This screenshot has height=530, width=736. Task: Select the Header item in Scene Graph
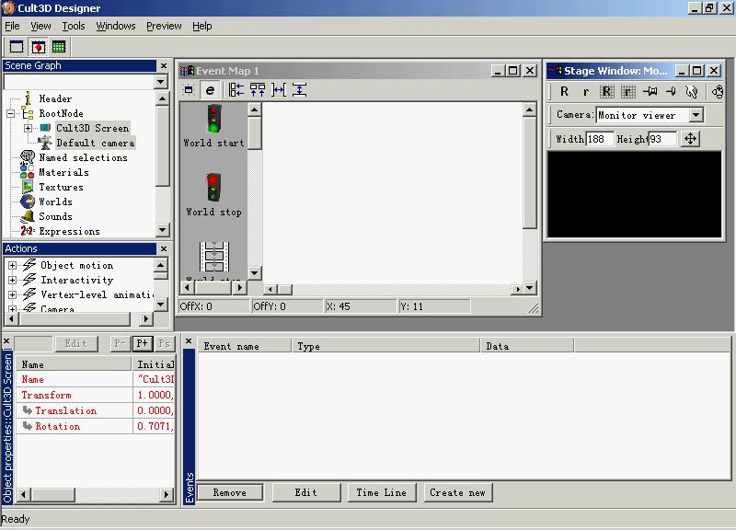coord(55,98)
